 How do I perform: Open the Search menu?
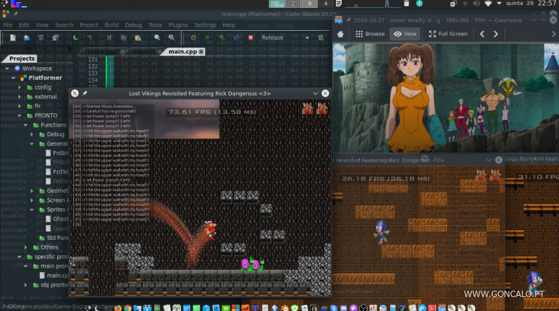coord(64,25)
